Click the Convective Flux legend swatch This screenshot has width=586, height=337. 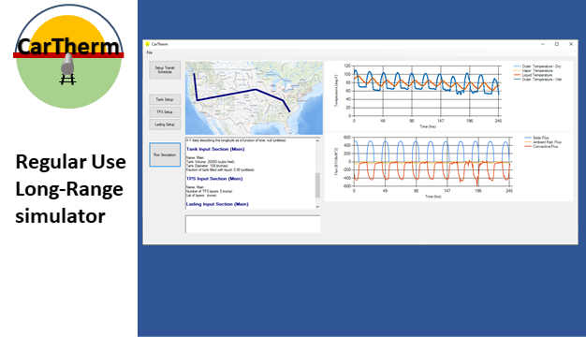pos(528,146)
